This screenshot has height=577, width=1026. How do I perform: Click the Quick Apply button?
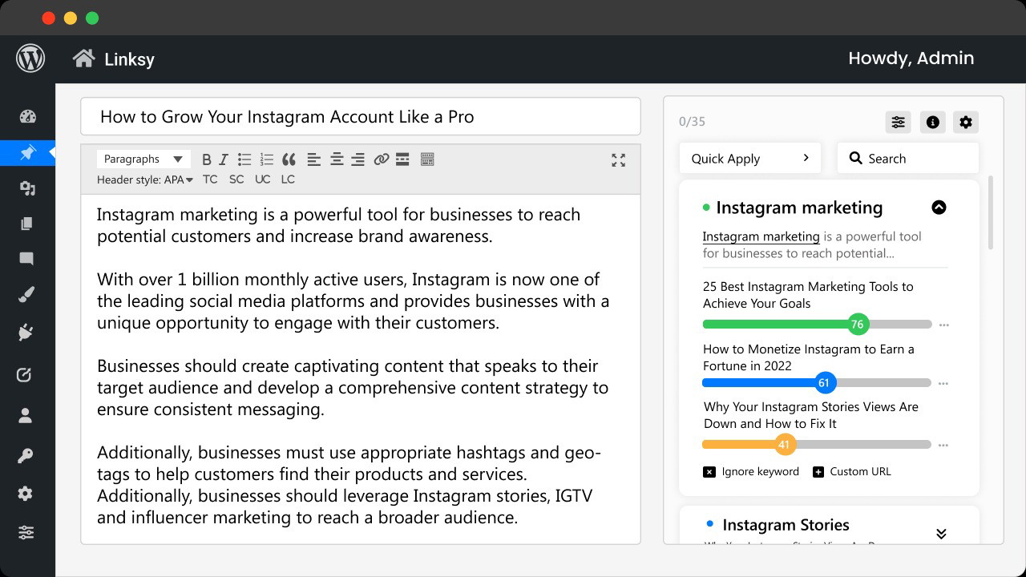(x=749, y=159)
